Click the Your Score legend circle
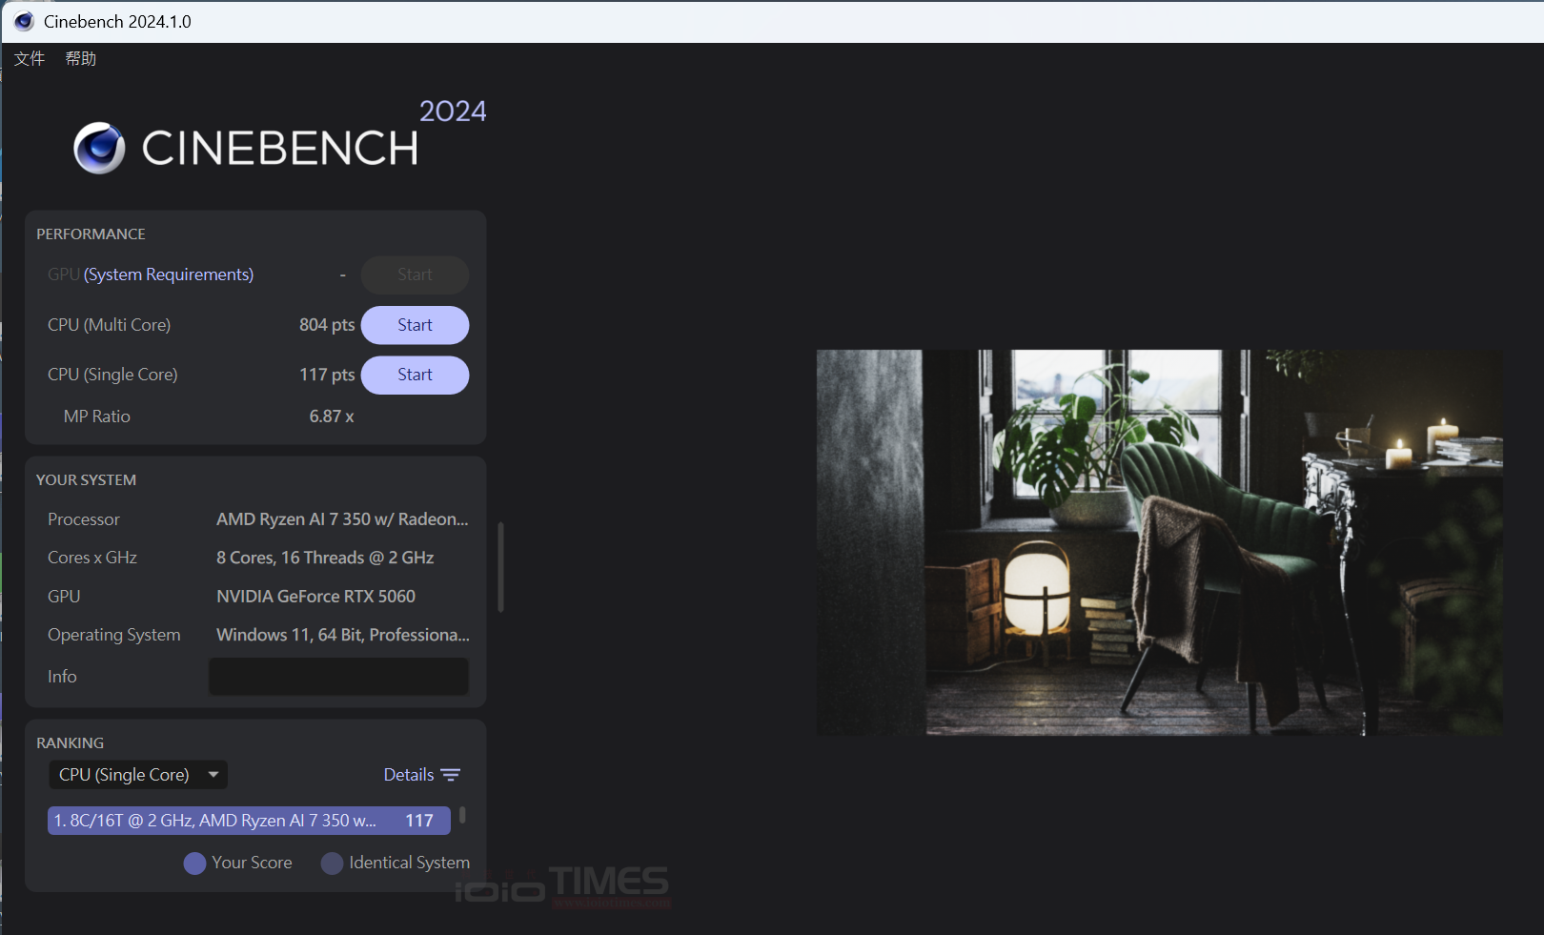The image size is (1544, 935). coord(194,864)
